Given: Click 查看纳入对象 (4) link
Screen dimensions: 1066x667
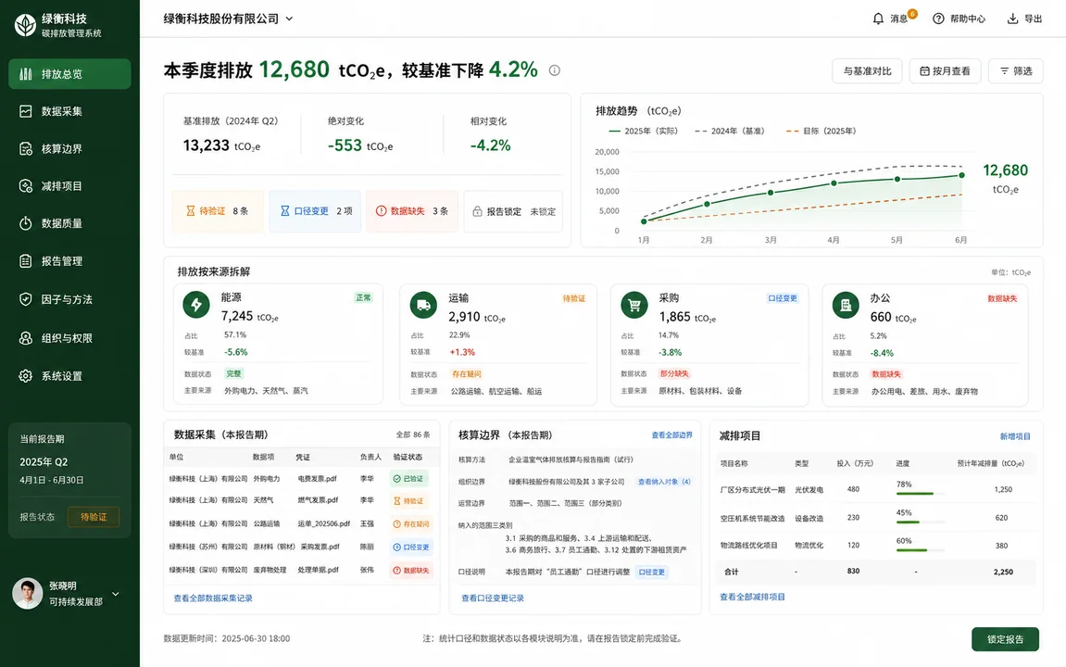Looking at the screenshot, I should pyautogui.click(x=664, y=482).
